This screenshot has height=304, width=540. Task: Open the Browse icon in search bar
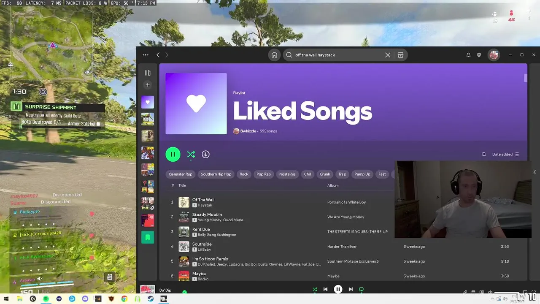[x=400, y=55]
